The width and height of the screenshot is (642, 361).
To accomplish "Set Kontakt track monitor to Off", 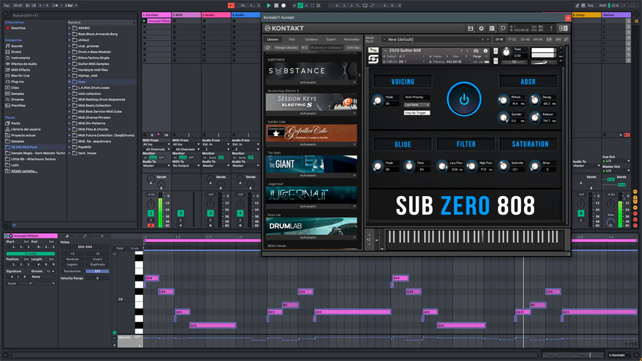I will tap(161, 157).
